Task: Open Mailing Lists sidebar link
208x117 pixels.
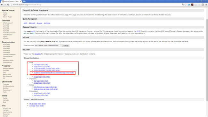Action: tap(7, 74)
